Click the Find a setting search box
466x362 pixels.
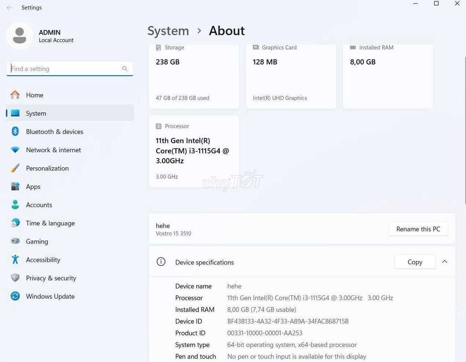70,69
